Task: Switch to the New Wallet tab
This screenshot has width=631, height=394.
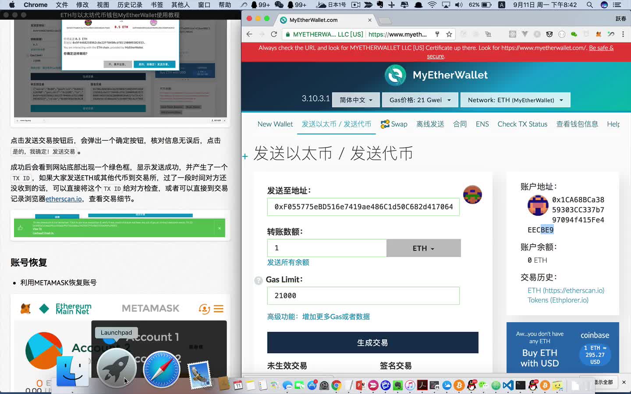Action: 275,124
